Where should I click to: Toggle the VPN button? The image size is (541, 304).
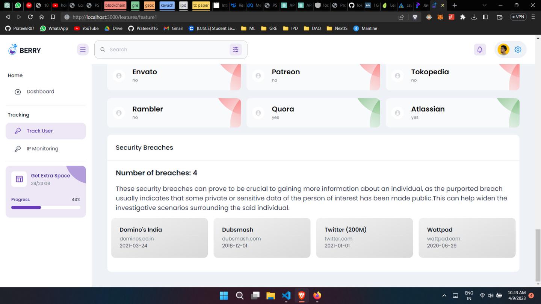click(x=518, y=17)
